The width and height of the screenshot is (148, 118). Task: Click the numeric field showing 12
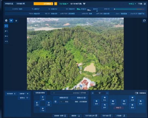point(100,93)
